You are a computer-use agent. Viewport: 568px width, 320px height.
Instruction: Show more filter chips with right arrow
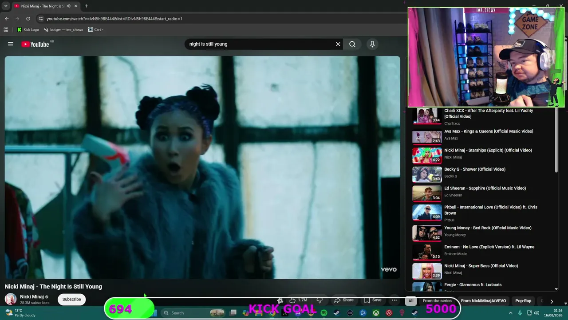point(552,301)
